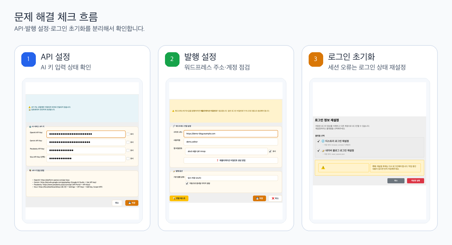The image size is (452, 245).
Task: Click the red X icon on 취소
Action: click(x=273, y=198)
